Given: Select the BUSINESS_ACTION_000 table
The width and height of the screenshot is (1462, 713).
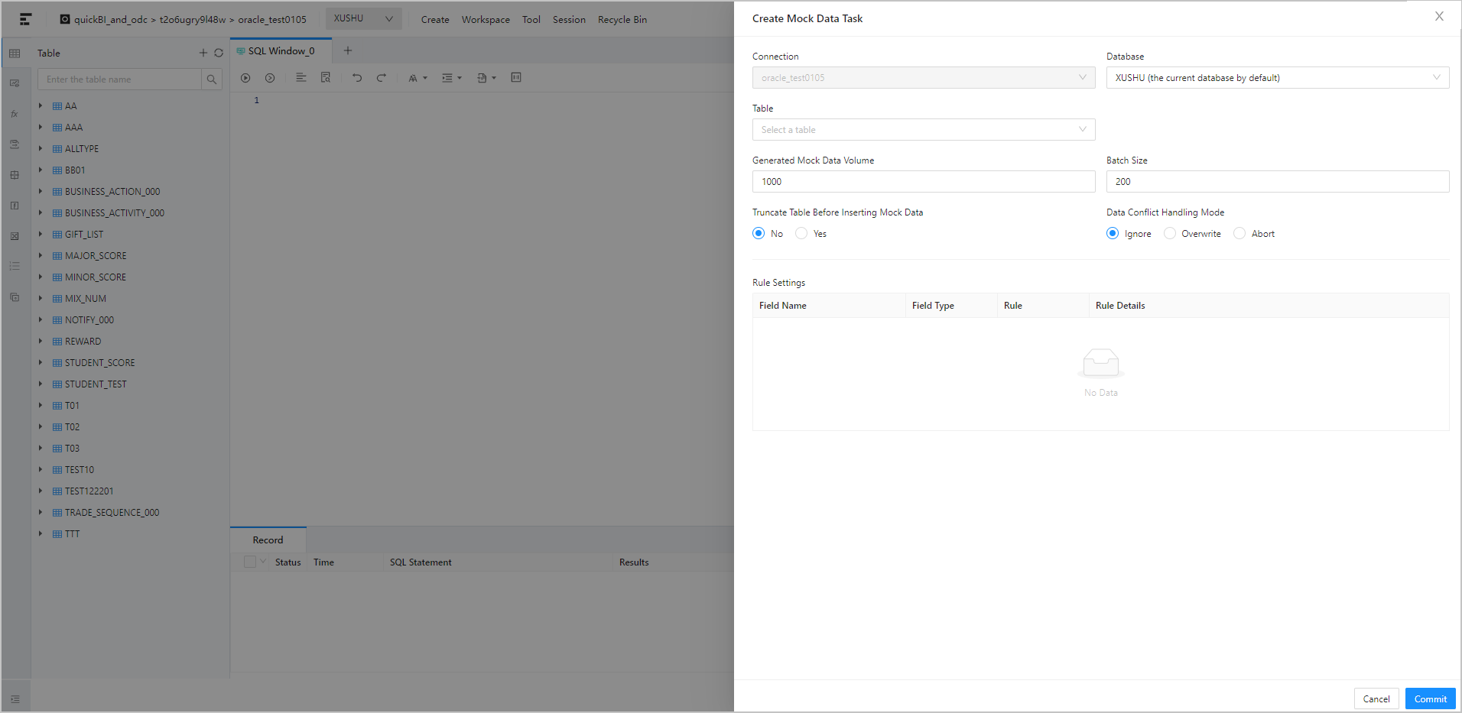Looking at the screenshot, I should pyautogui.click(x=112, y=192).
